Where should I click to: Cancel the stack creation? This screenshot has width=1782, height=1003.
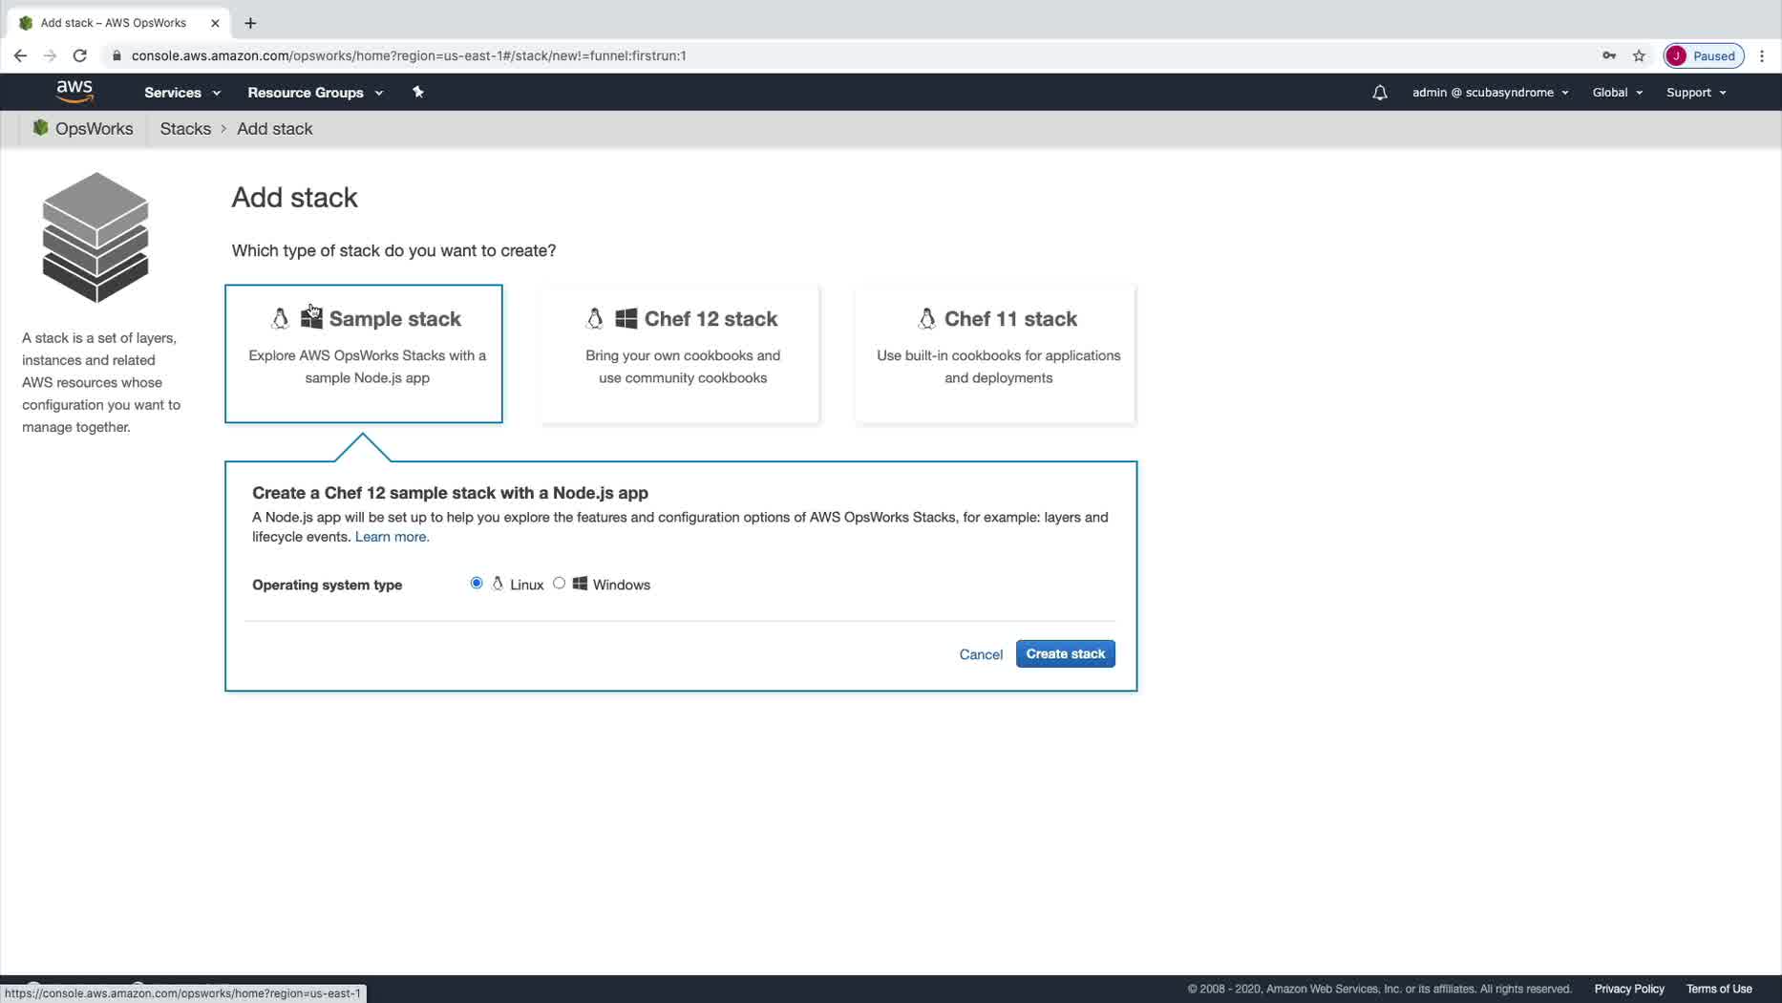coord(981,654)
